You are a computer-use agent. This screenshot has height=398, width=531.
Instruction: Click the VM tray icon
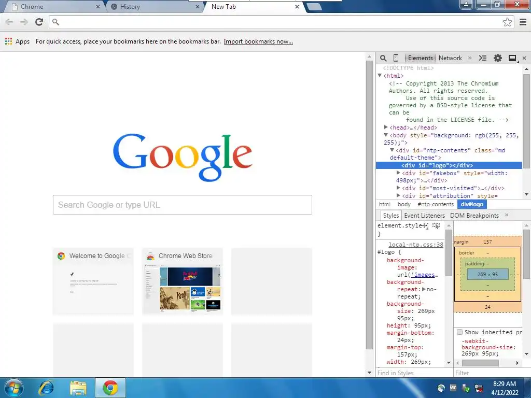[x=453, y=388]
